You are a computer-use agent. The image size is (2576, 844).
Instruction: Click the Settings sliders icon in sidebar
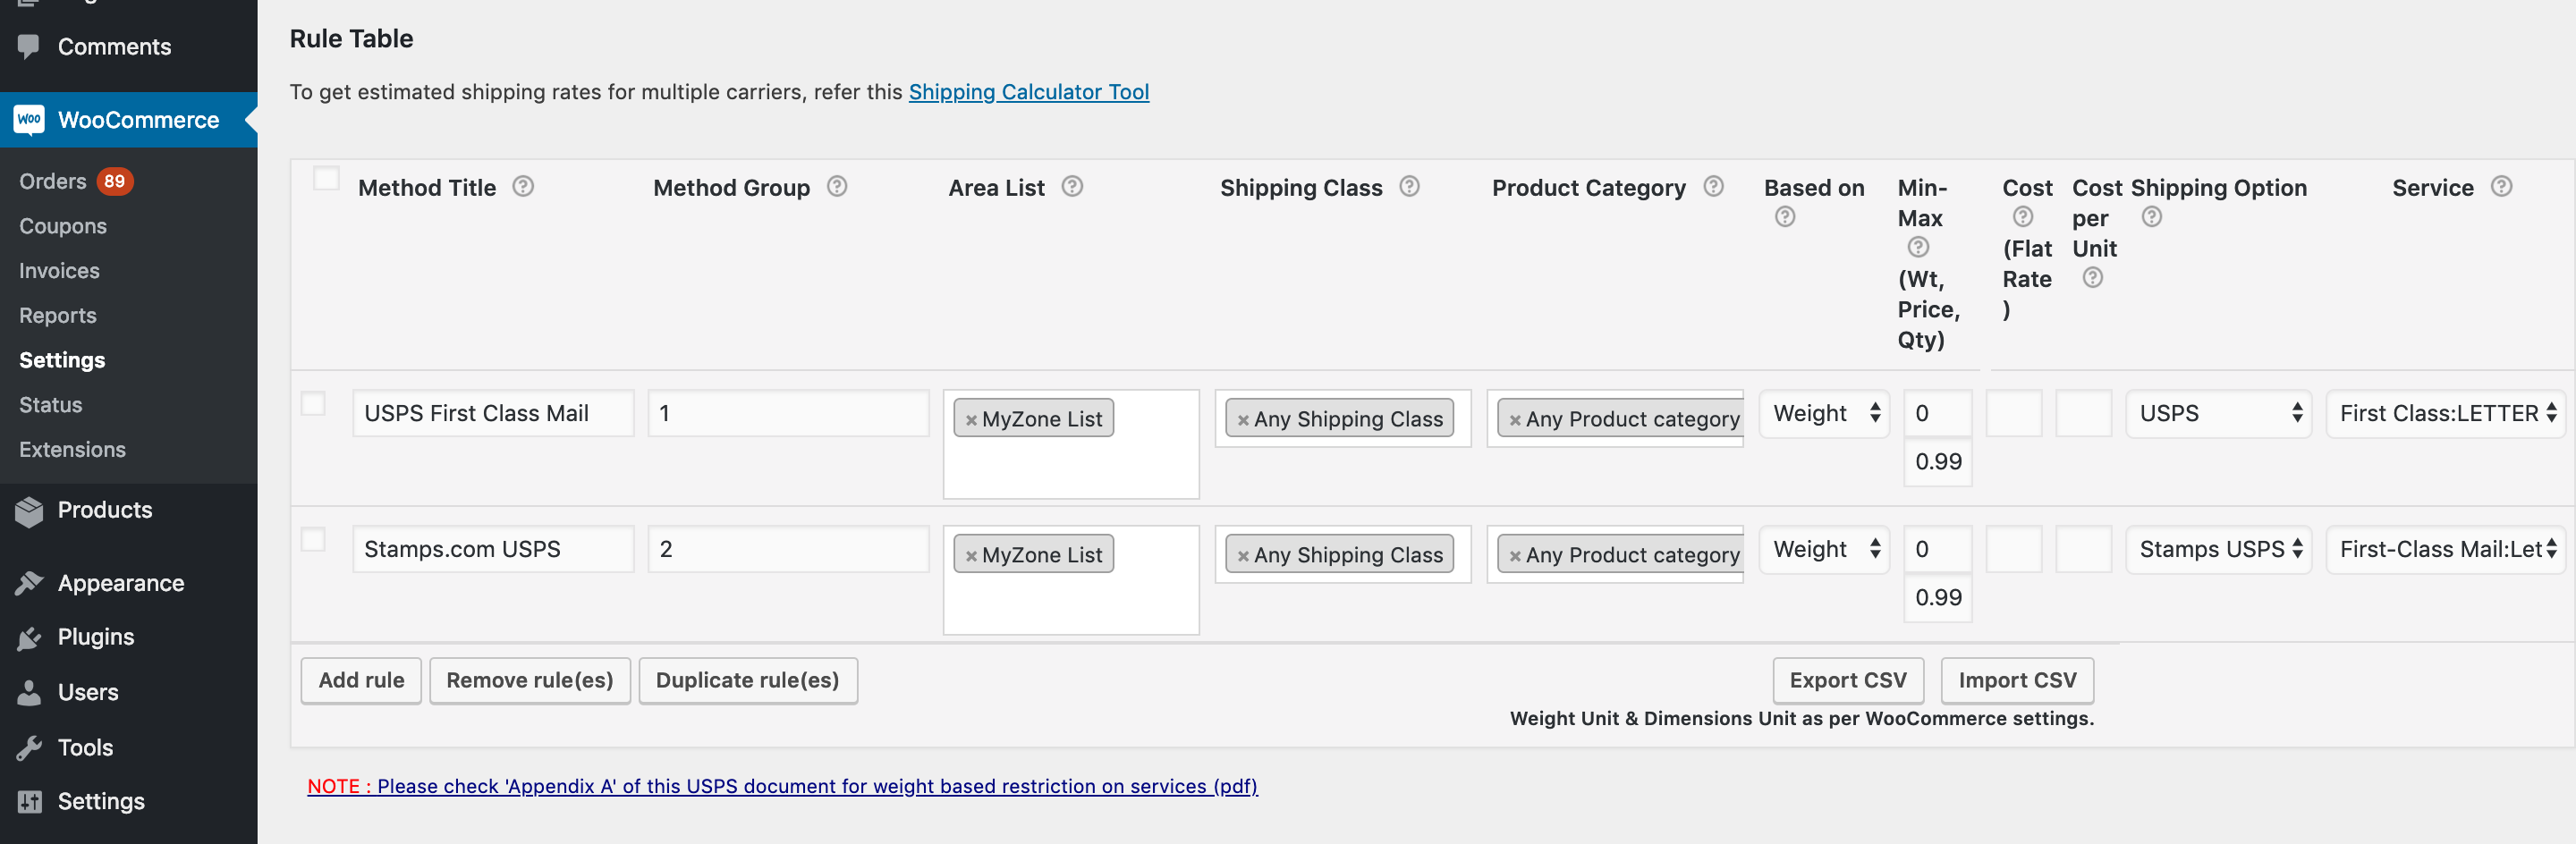tap(29, 802)
